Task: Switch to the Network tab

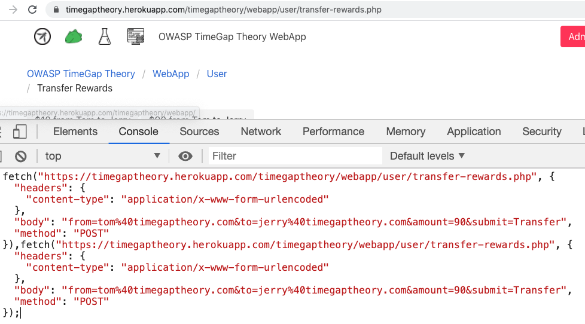Action: click(x=261, y=132)
